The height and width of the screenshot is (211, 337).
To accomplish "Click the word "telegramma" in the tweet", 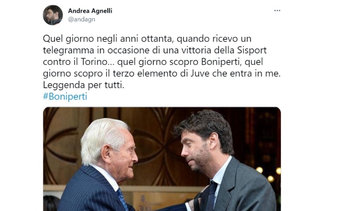I will 68,50.
